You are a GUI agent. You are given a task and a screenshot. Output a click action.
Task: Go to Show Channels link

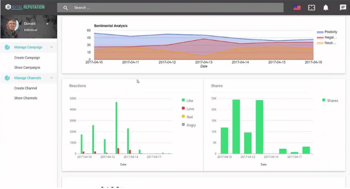point(26,98)
